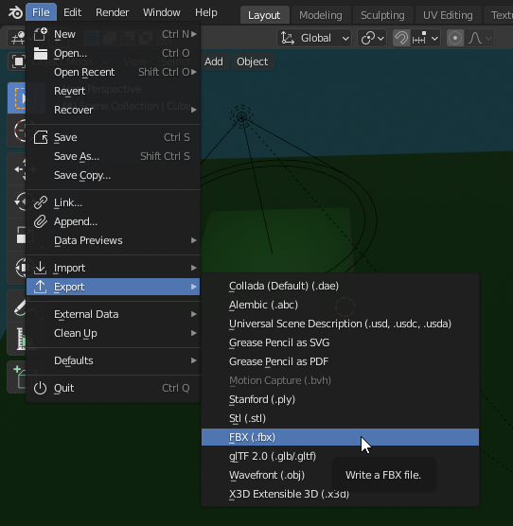Click the Blender logo icon
Screen dimensions: 513x526
pyautogui.click(x=15, y=12)
